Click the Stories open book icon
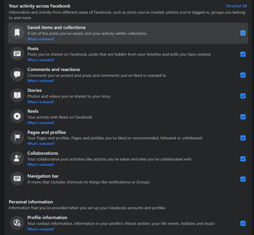 17,95
